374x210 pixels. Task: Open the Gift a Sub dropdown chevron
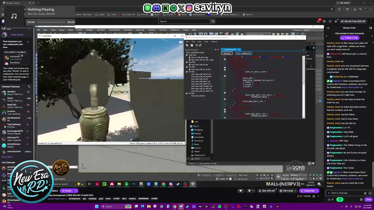coord(295,191)
